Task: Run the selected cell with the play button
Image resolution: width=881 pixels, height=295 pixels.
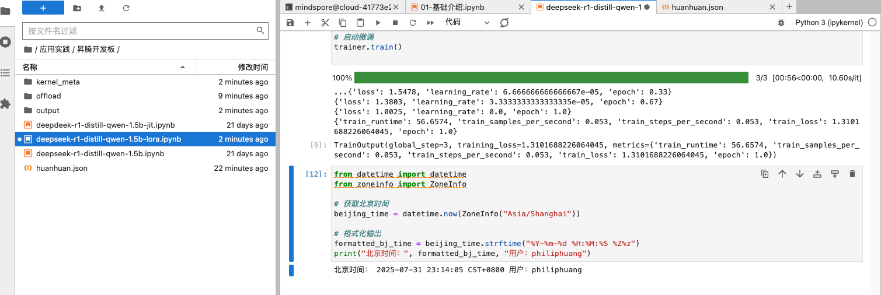Action: 378,23
